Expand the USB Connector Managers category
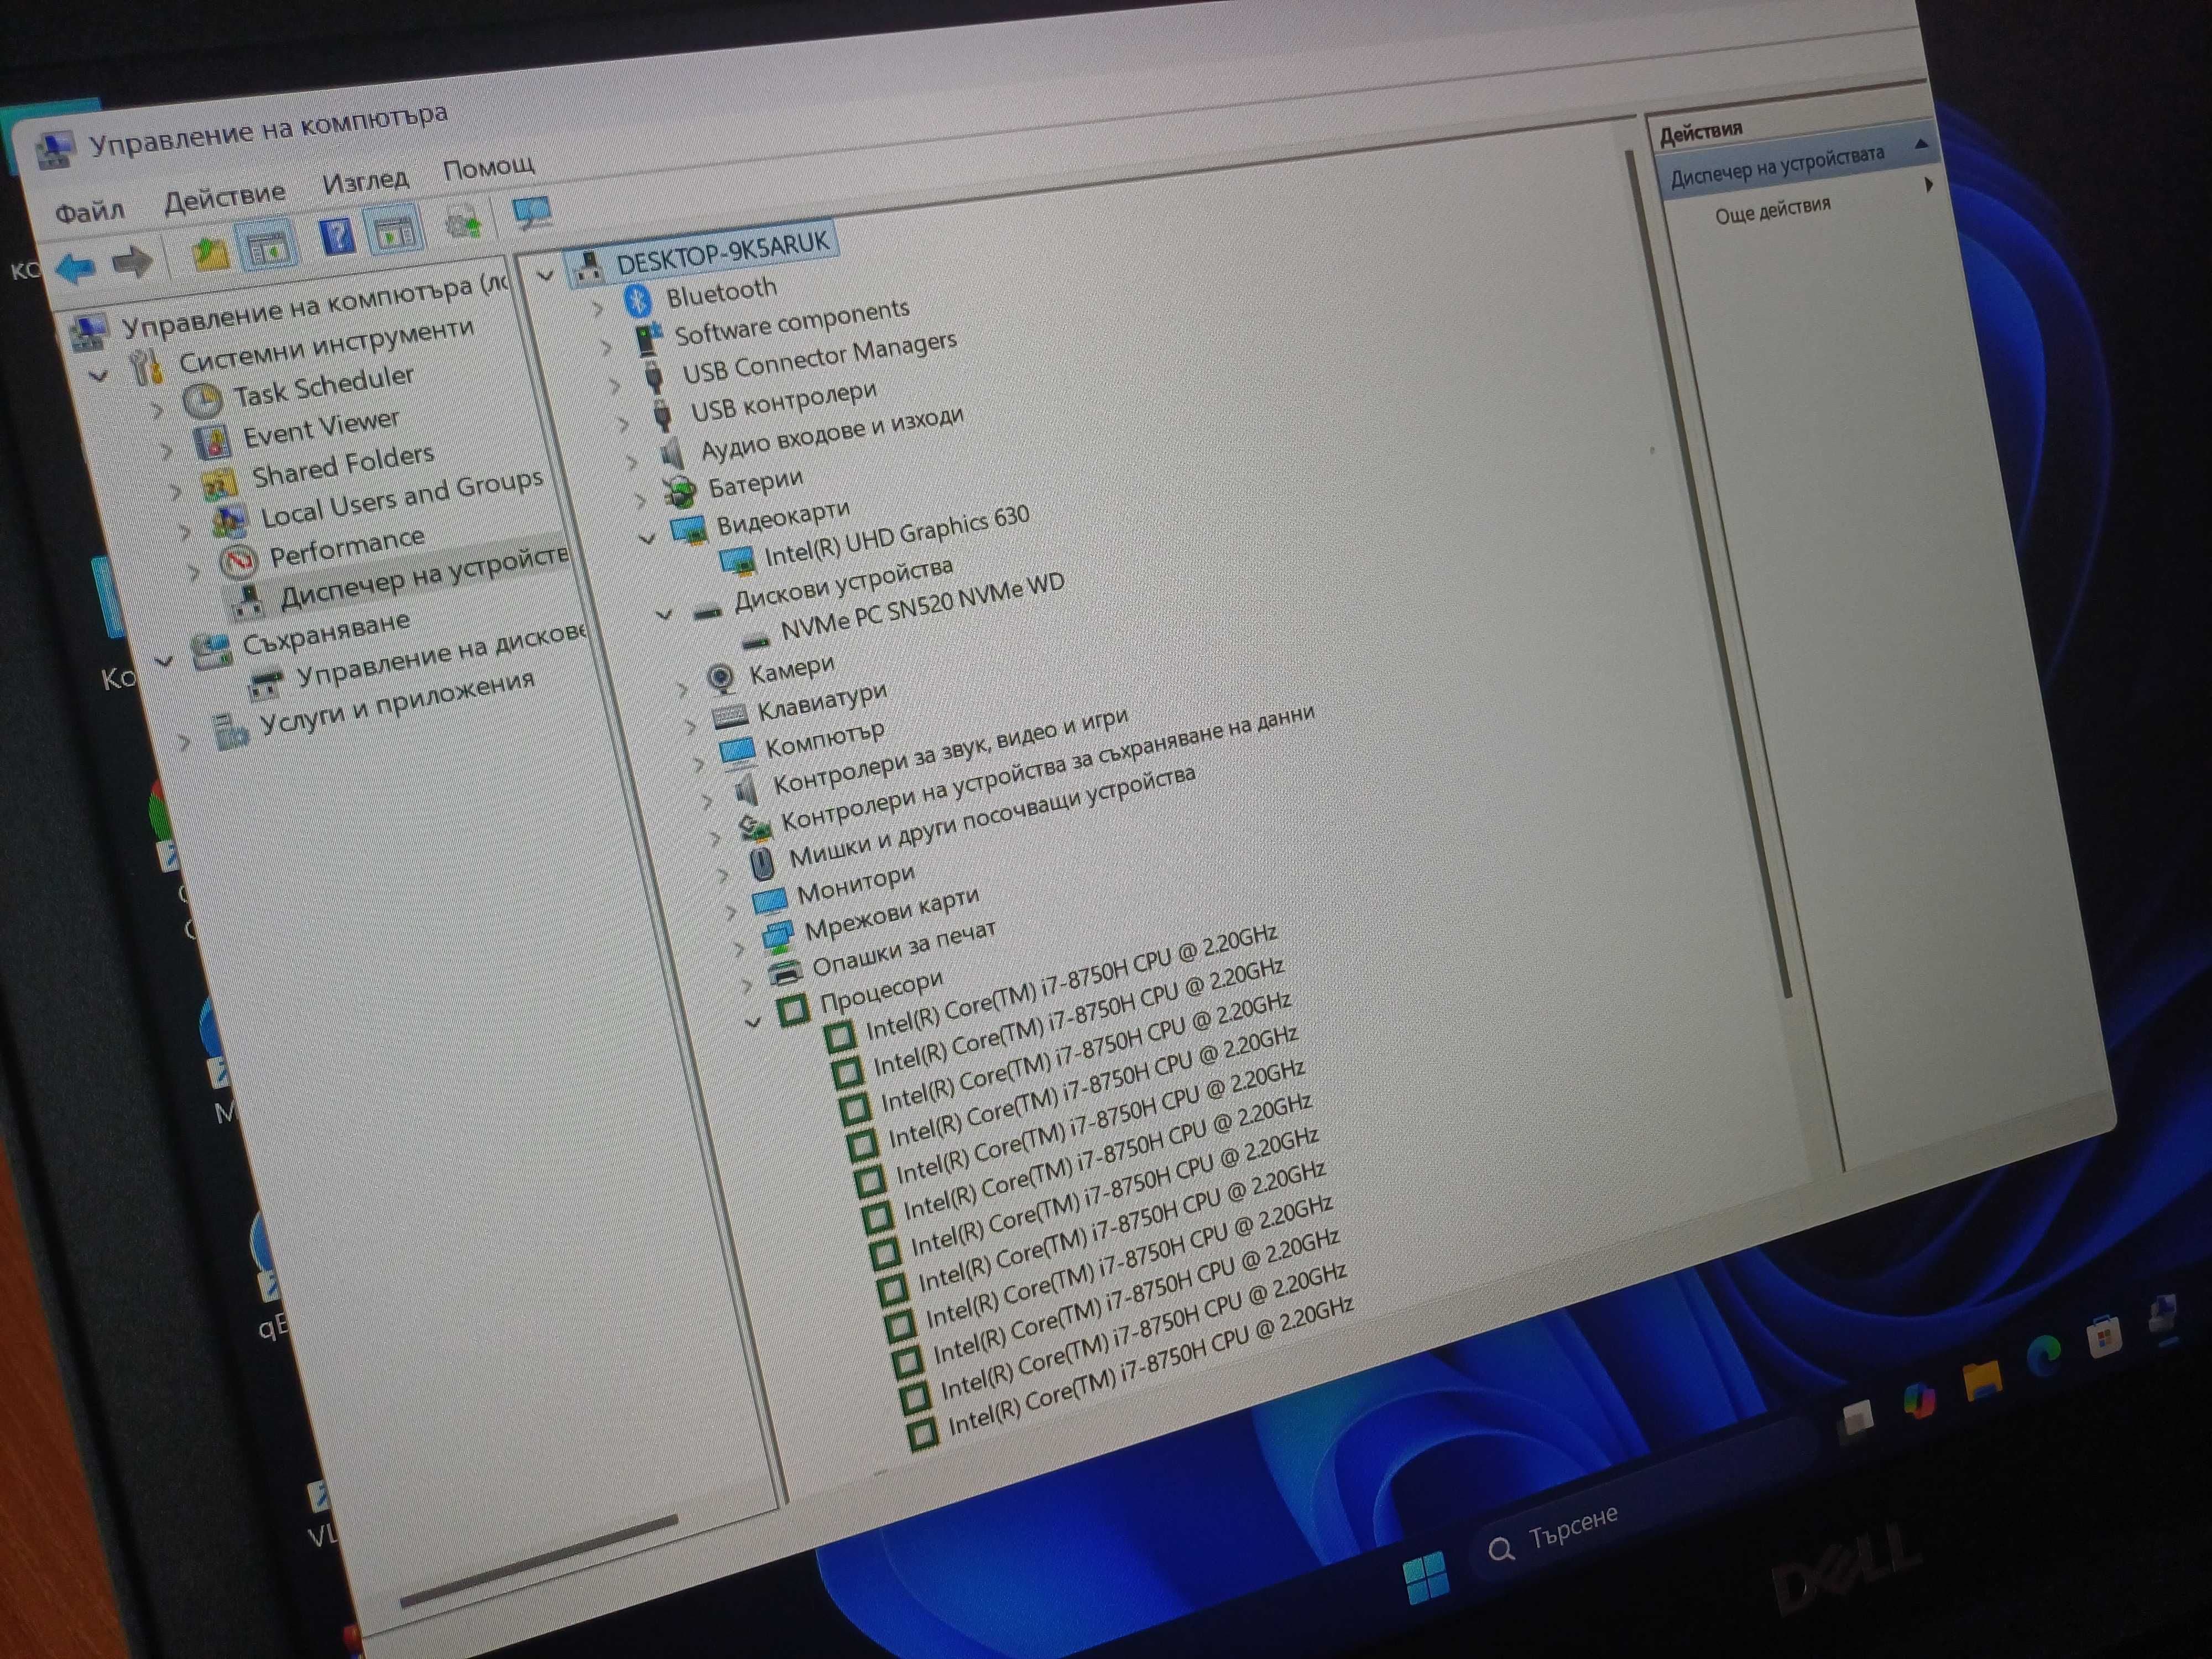This screenshot has height=1659, width=2212. click(x=615, y=386)
